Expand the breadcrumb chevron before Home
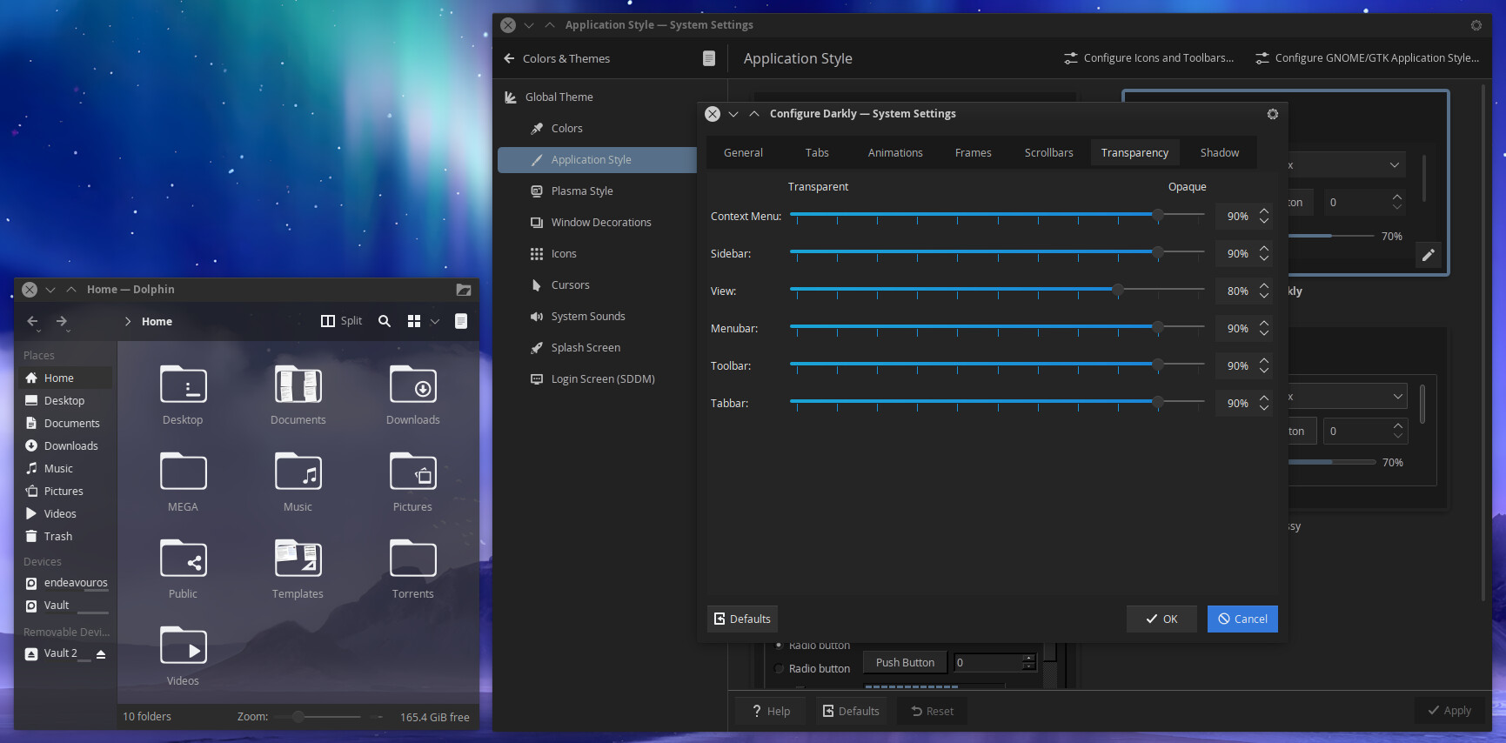The width and height of the screenshot is (1506, 743). pos(128,321)
